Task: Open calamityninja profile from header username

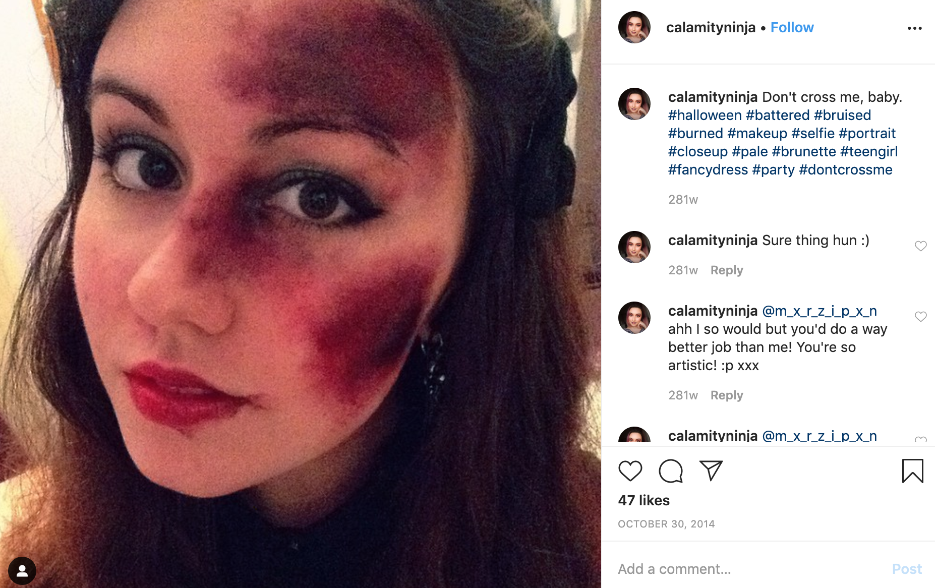Action: coord(711,28)
